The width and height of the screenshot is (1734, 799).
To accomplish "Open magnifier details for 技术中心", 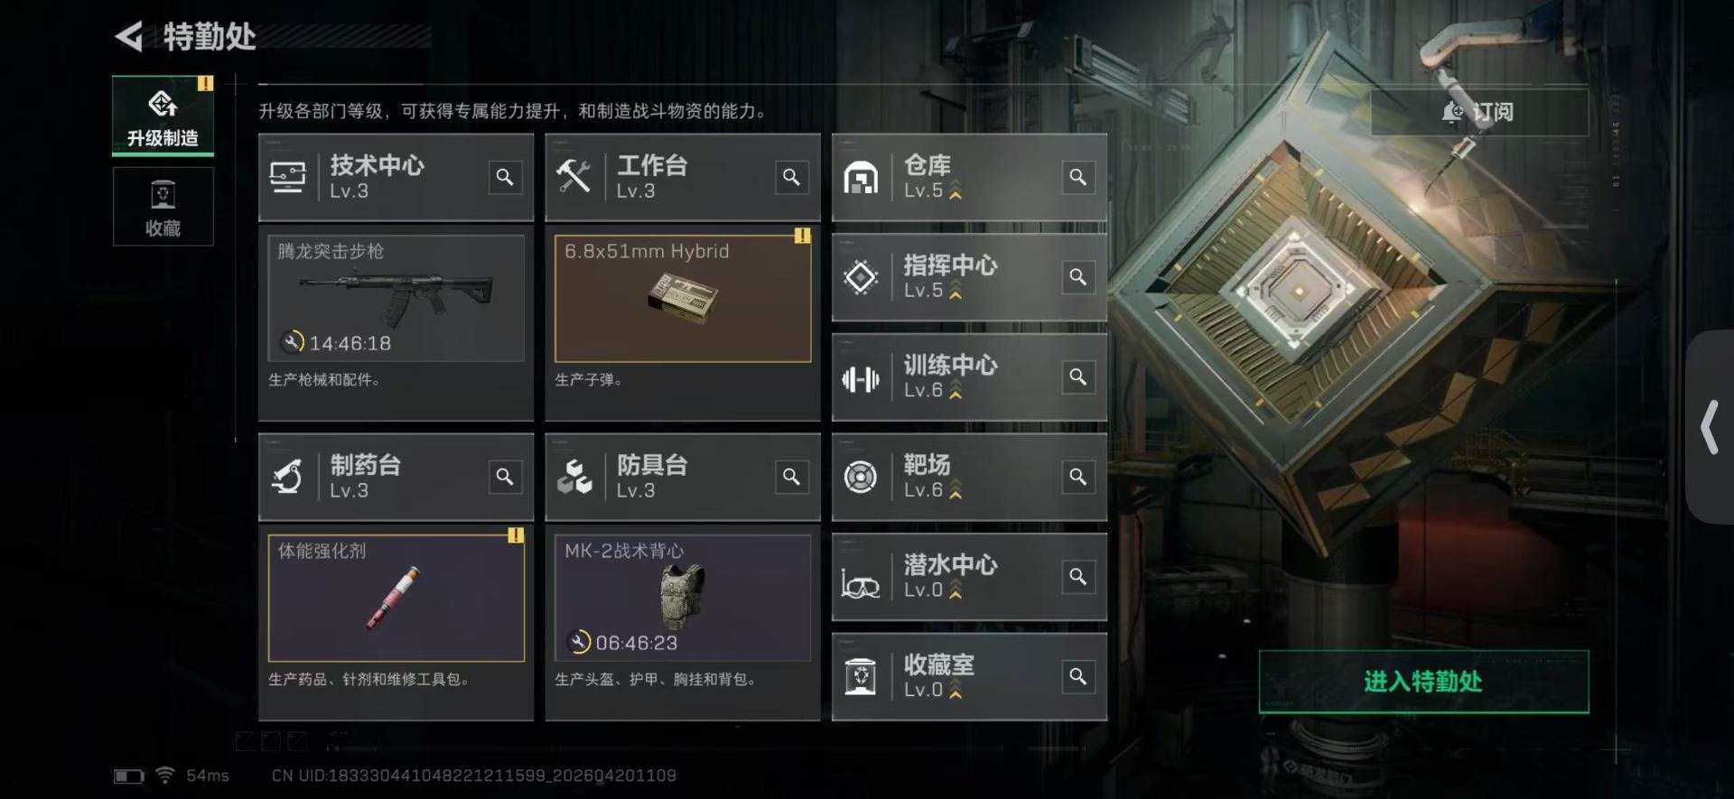I will pos(505,177).
